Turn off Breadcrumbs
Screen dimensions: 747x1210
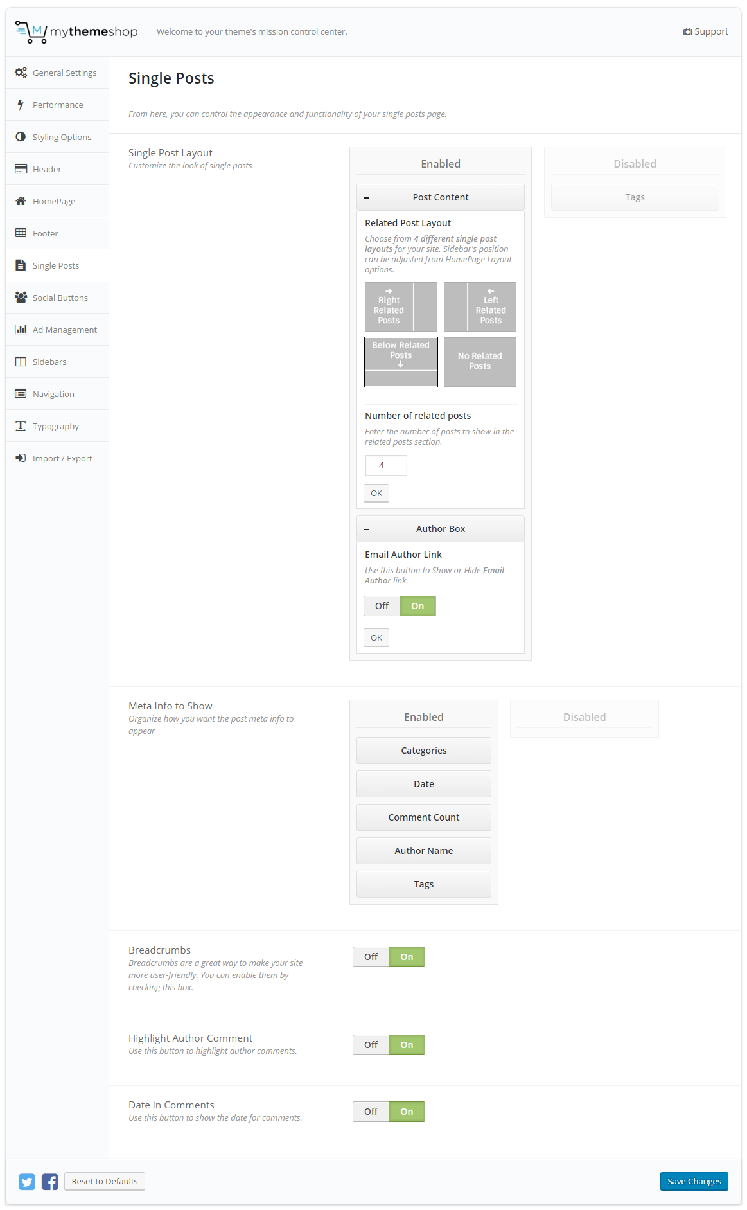pyautogui.click(x=371, y=957)
